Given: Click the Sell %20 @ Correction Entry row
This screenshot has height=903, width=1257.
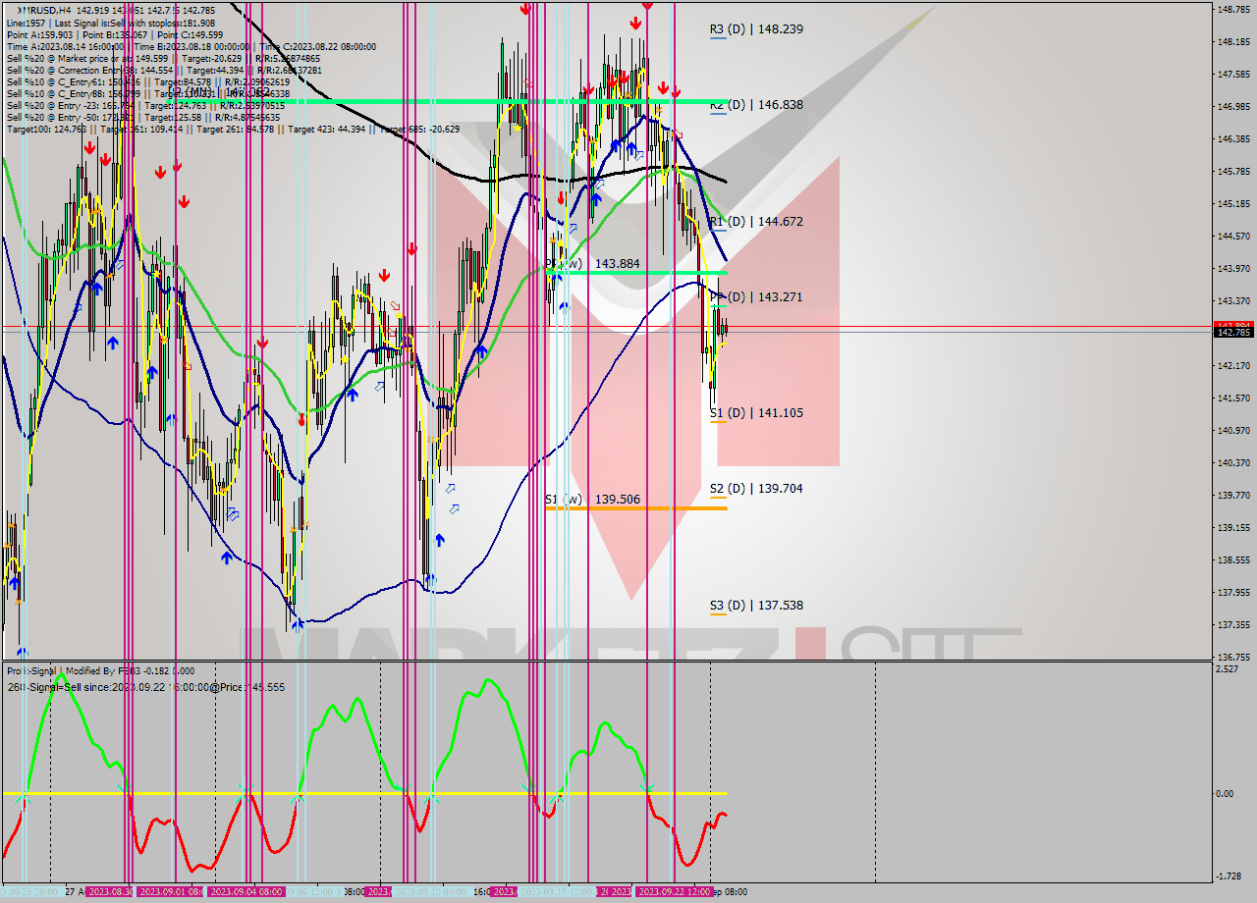Looking at the screenshot, I should (x=164, y=70).
